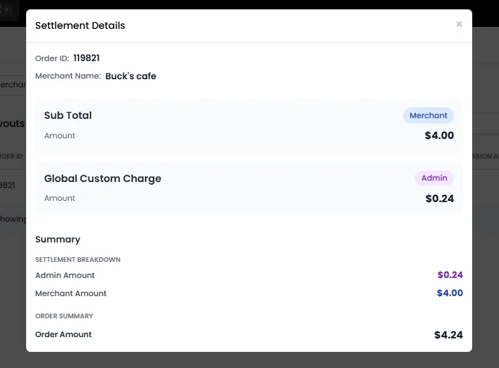Image resolution: width=499 pixels, height=368 pixels.
Task: Click the Global Custom Charge amount $0.24
Action: point(439,199)
